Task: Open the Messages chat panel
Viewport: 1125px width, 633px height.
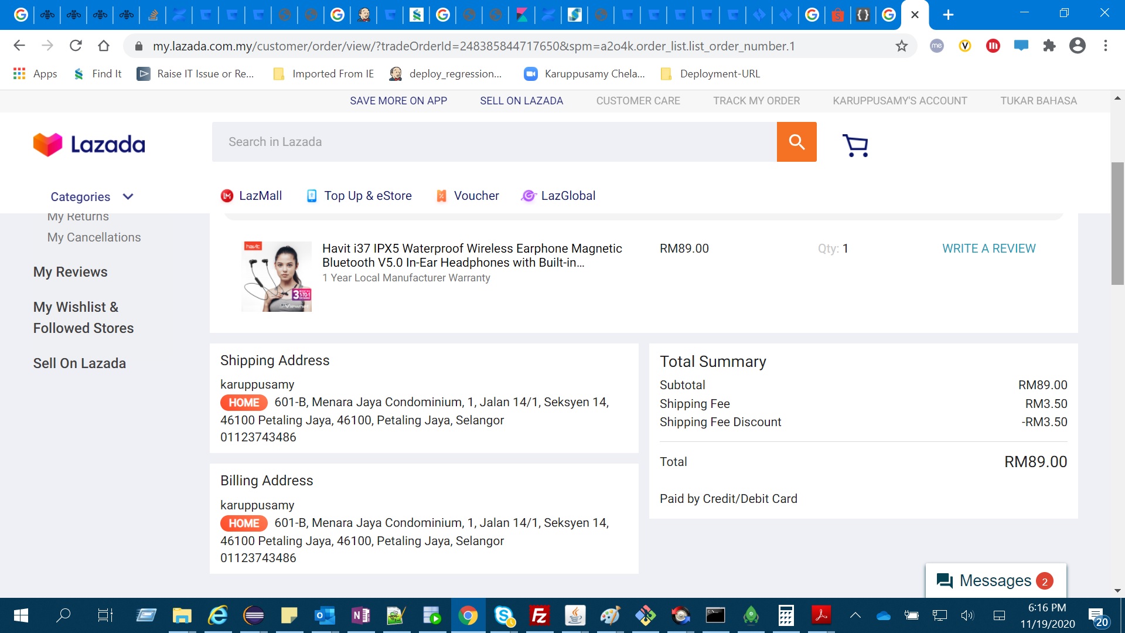Action: tap(996, 581)
